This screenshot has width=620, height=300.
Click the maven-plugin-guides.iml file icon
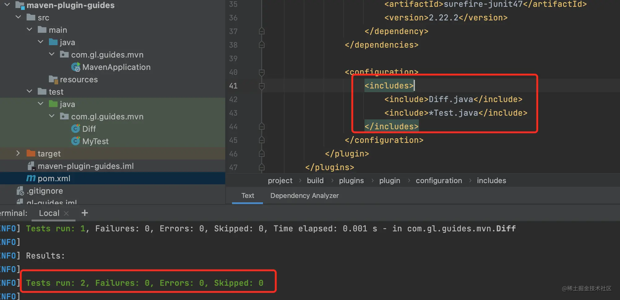click(x=31, y=166)
